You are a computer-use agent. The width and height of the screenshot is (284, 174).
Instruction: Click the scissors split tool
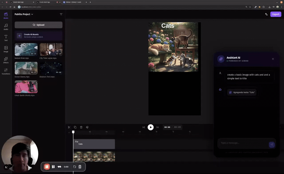pos(69,127)
